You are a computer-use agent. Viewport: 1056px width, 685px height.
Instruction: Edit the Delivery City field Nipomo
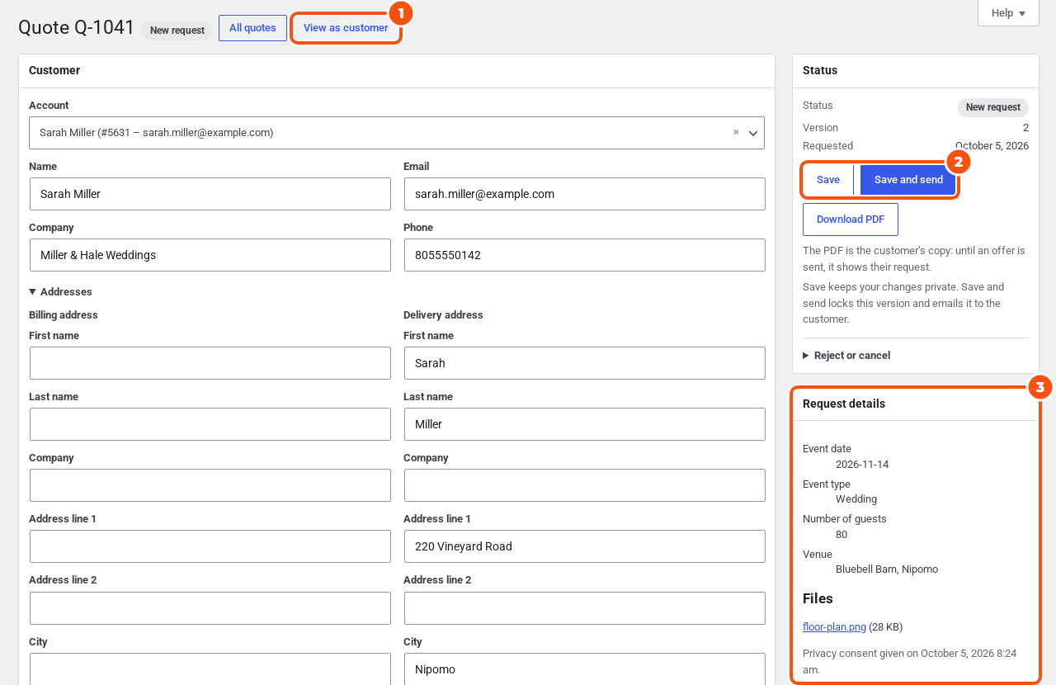point(585,668)
